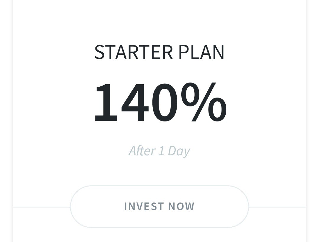
Task: Click the word STARTER in the heading
Action: tap(134, 52)
